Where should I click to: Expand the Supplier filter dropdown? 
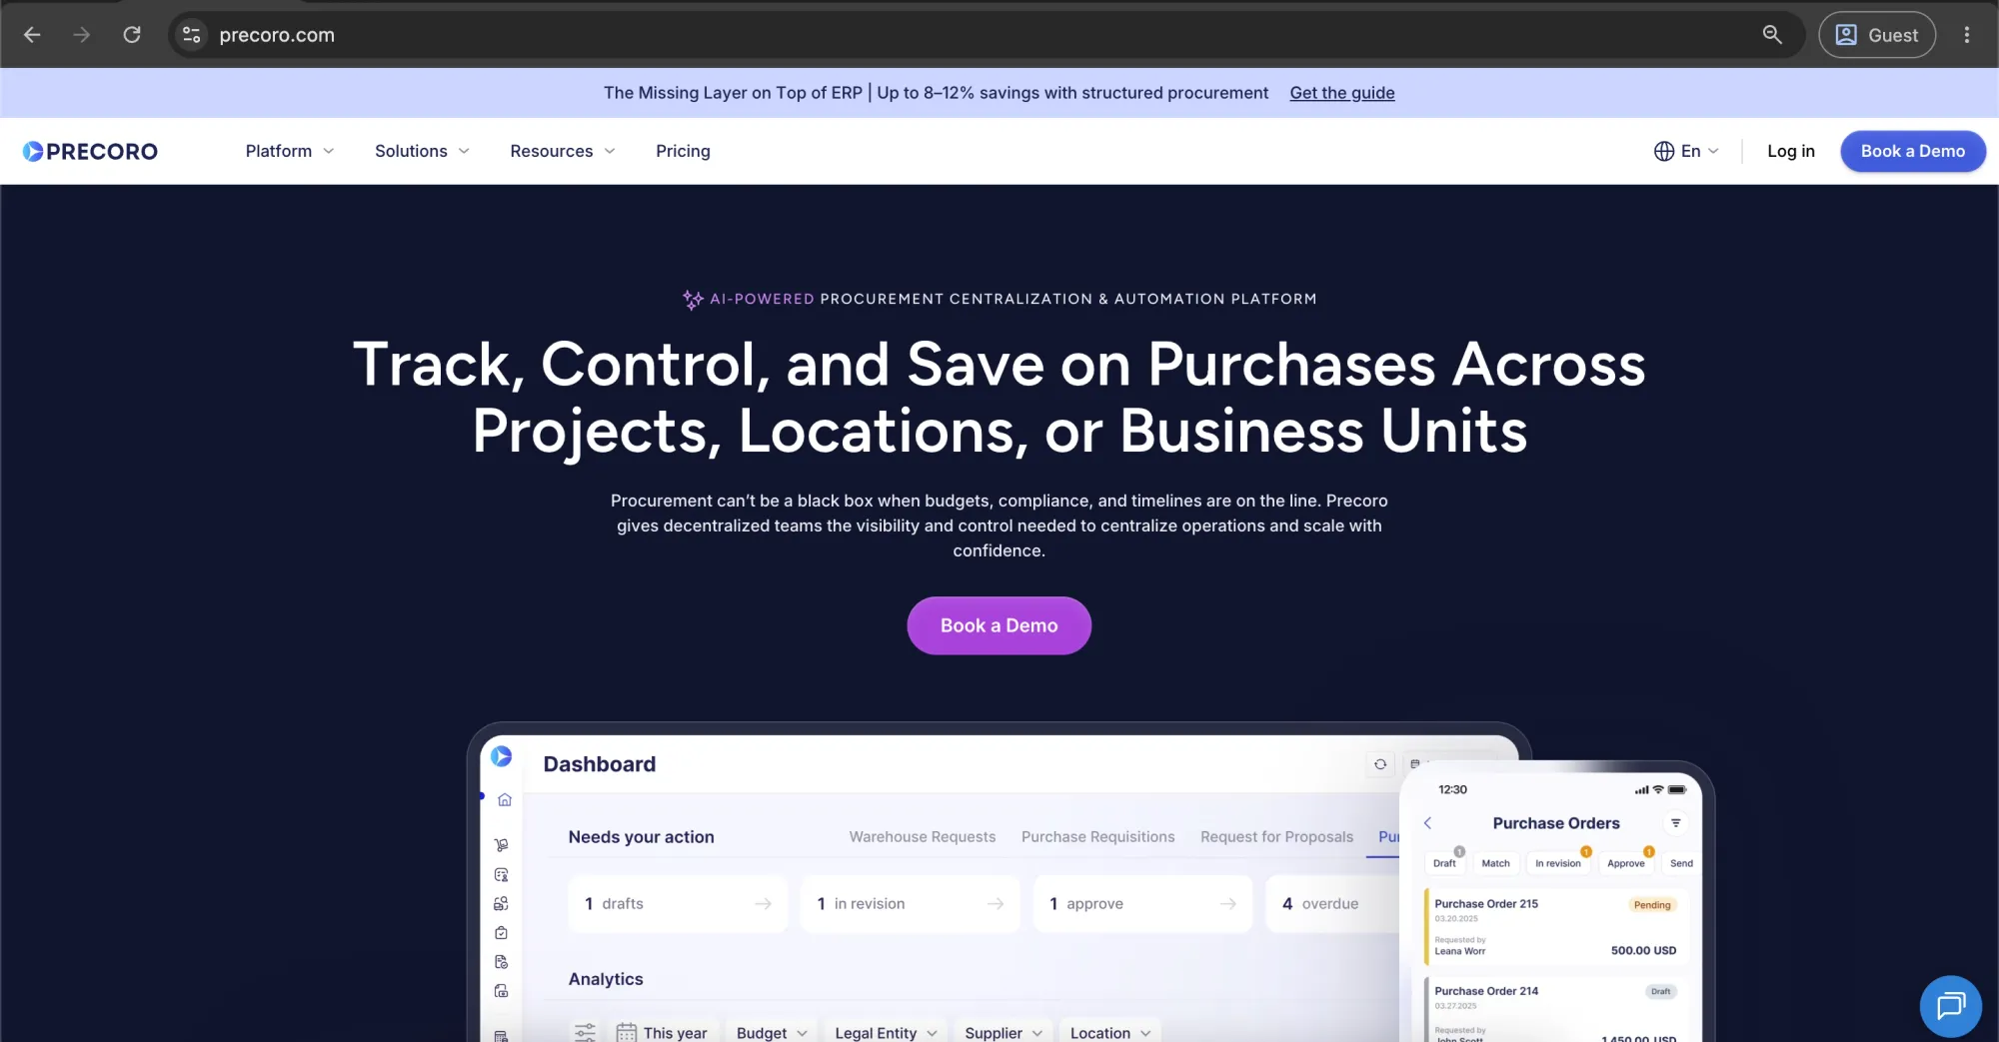[x=1003, y=1033]
